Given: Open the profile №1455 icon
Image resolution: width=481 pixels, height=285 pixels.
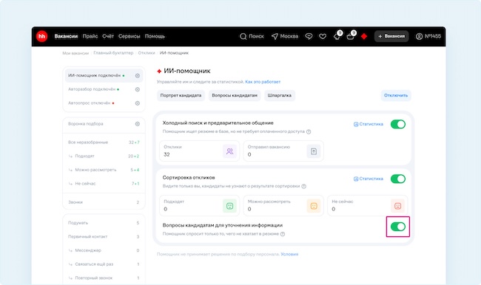Looking at the screenshot, I should click(x=419, y=36).
